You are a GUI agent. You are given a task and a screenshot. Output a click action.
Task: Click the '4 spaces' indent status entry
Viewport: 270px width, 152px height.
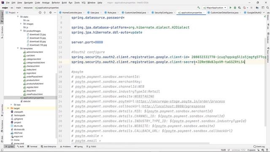click(x=251, y=150)
